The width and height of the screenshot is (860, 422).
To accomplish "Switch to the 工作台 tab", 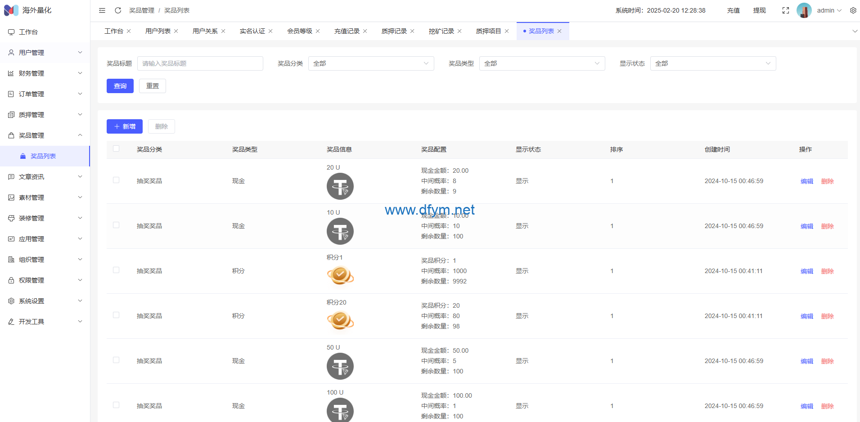I will click(x=114, y=31).
